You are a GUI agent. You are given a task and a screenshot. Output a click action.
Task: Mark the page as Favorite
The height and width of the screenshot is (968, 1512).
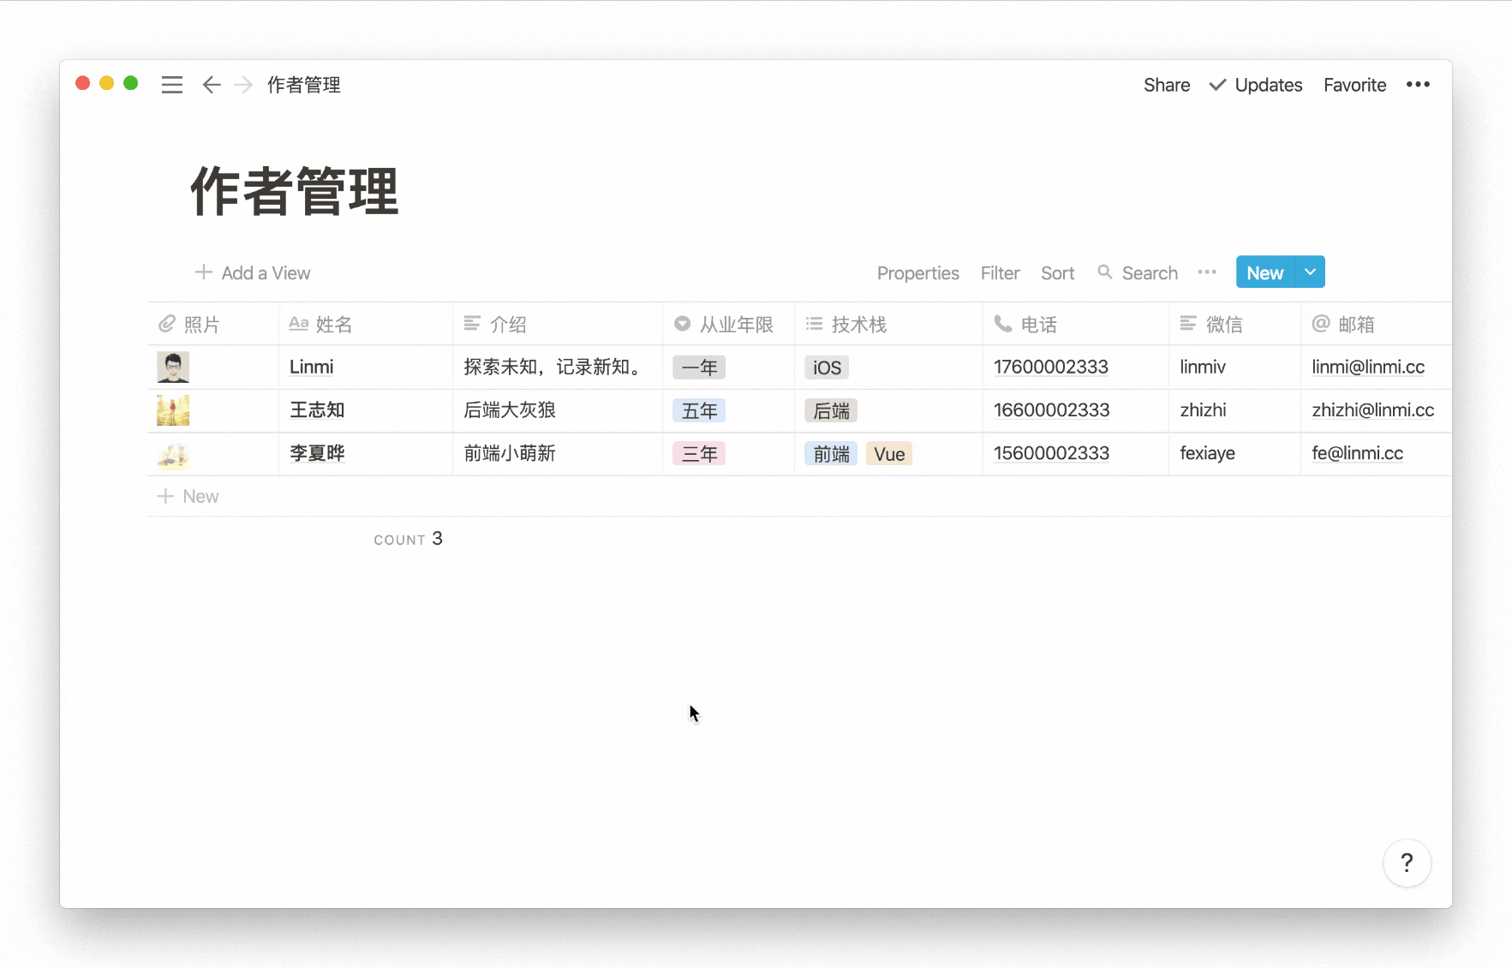click(x=1354, y=85)
